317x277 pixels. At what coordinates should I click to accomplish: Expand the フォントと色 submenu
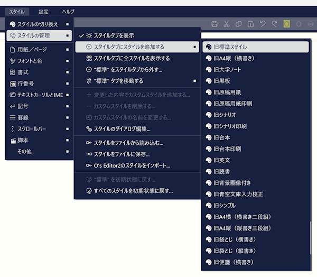pyautogui.click(x=39, y=61)
